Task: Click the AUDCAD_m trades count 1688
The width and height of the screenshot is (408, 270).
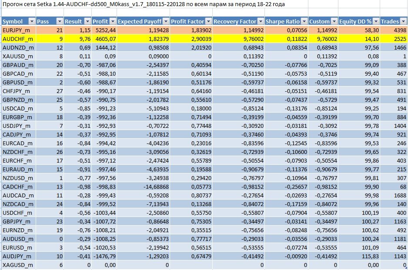Action: coord(400,195)
